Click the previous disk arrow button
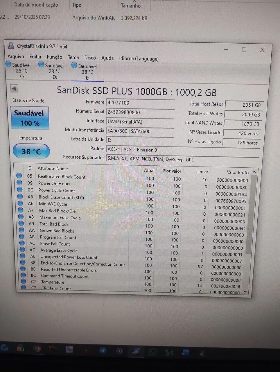 [x=14, y=88]
